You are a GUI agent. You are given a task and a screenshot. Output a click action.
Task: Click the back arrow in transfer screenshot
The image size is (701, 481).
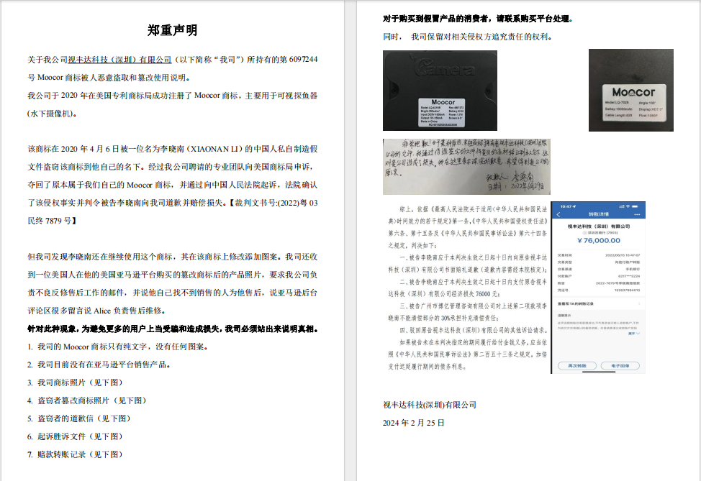pyautogui.click(x=558, y=214)
